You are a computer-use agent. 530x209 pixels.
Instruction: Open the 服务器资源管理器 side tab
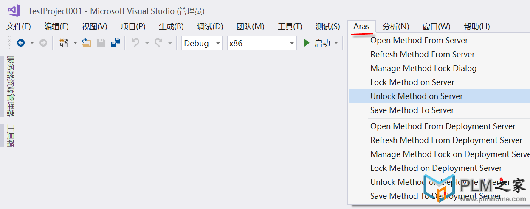pos(11,86)
